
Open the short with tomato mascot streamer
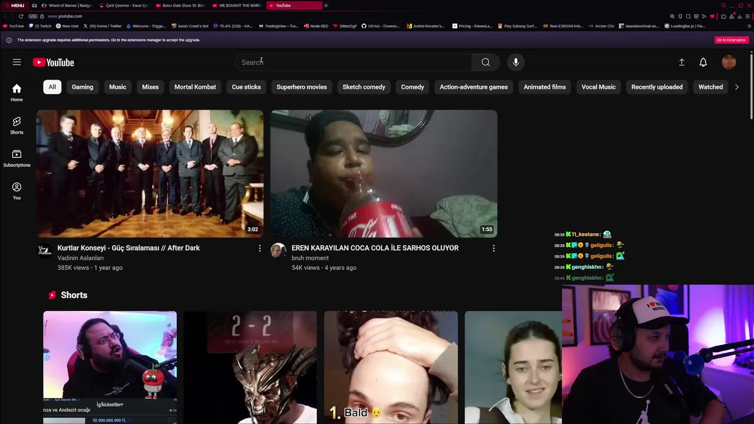tap(110, 367)
